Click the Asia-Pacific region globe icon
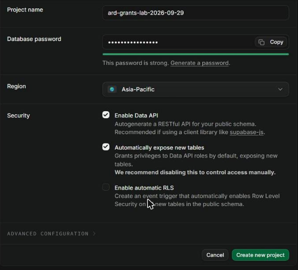Image resolution: width=298 pixels, height=270 pixels. point(112,89)
